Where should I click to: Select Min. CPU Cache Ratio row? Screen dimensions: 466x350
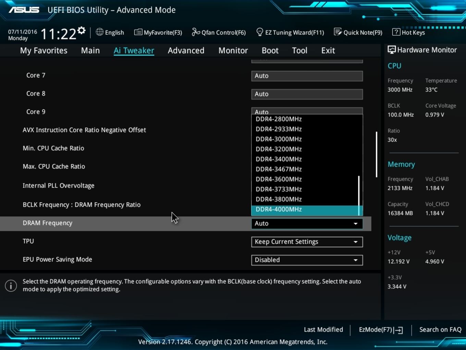click(x=53, y=148)
